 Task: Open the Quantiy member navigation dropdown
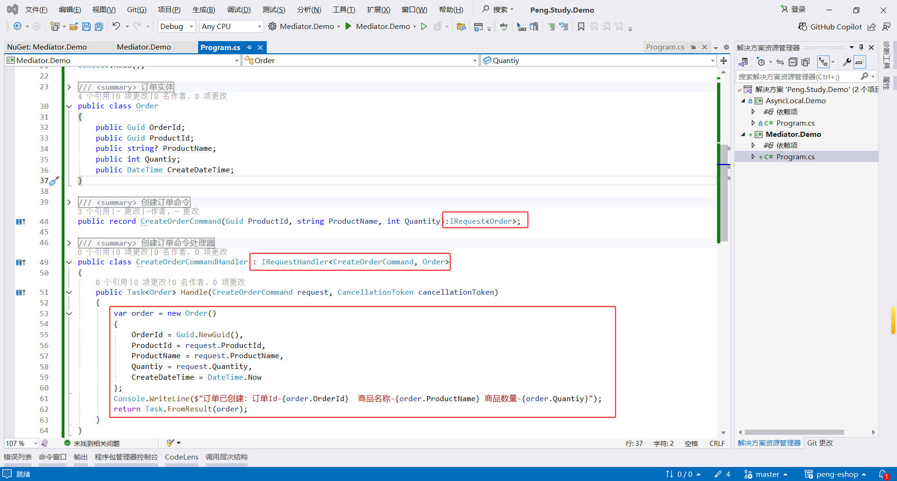[598, 60]
